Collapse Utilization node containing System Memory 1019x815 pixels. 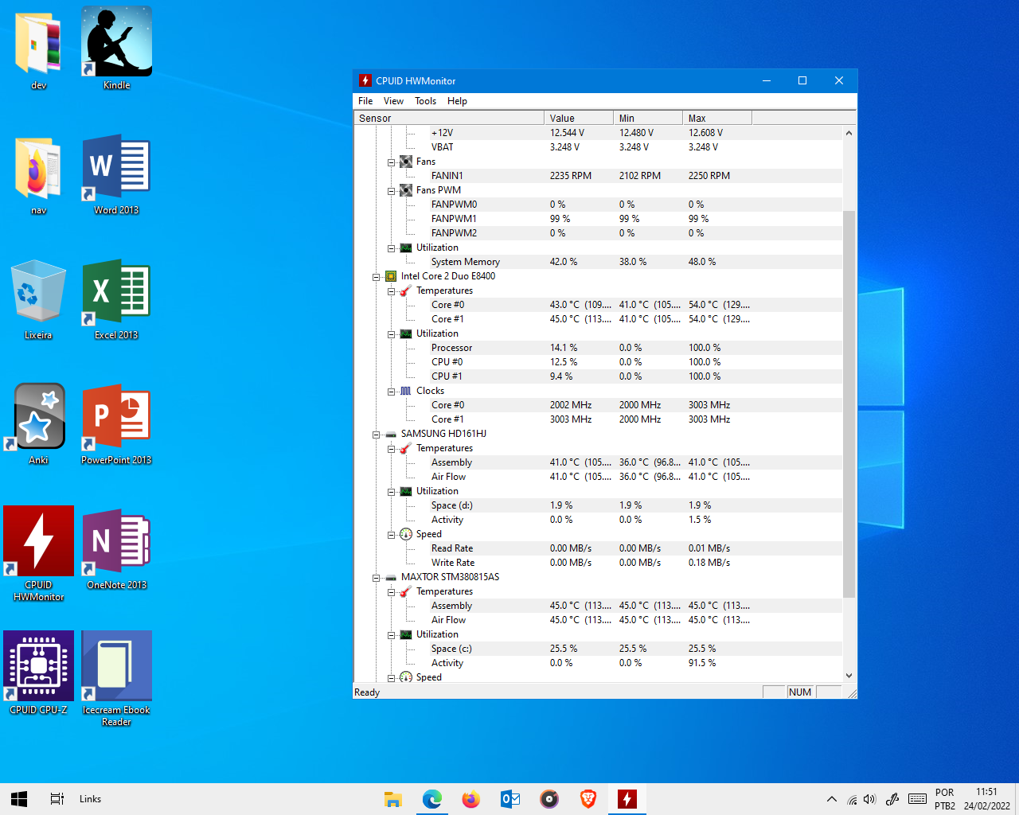392,248
